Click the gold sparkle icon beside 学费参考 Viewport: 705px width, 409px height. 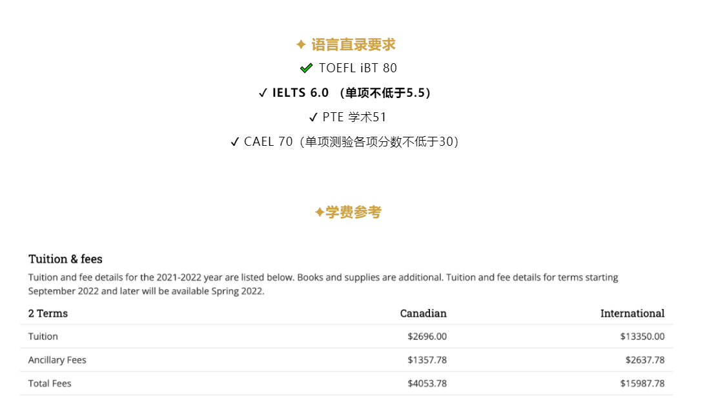click(x=319, y=212)
